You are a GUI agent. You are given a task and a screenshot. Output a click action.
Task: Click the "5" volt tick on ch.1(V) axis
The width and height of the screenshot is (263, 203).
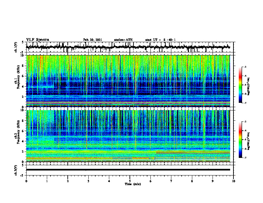(x=23, y=42)
